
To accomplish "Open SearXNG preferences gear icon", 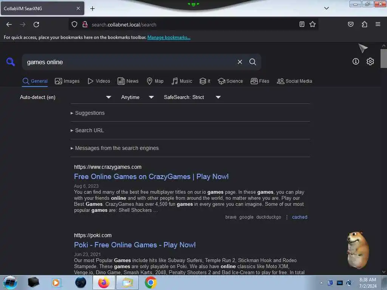I will pyautogui.click(x=370, y=62).
